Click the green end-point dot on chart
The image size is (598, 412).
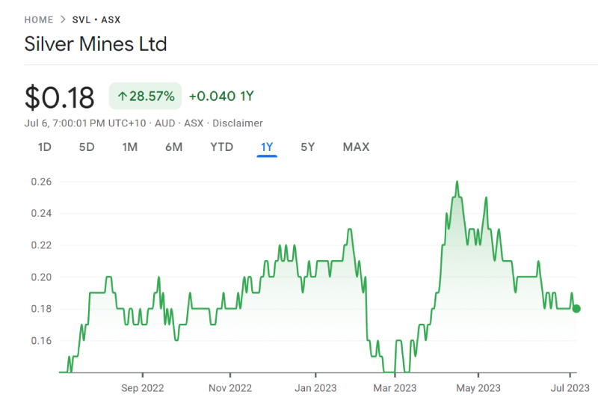pyautogui.click(x=576, y=309)
